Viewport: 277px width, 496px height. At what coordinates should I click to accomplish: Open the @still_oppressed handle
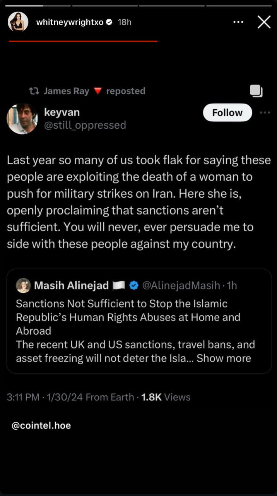tap(85, 125)
